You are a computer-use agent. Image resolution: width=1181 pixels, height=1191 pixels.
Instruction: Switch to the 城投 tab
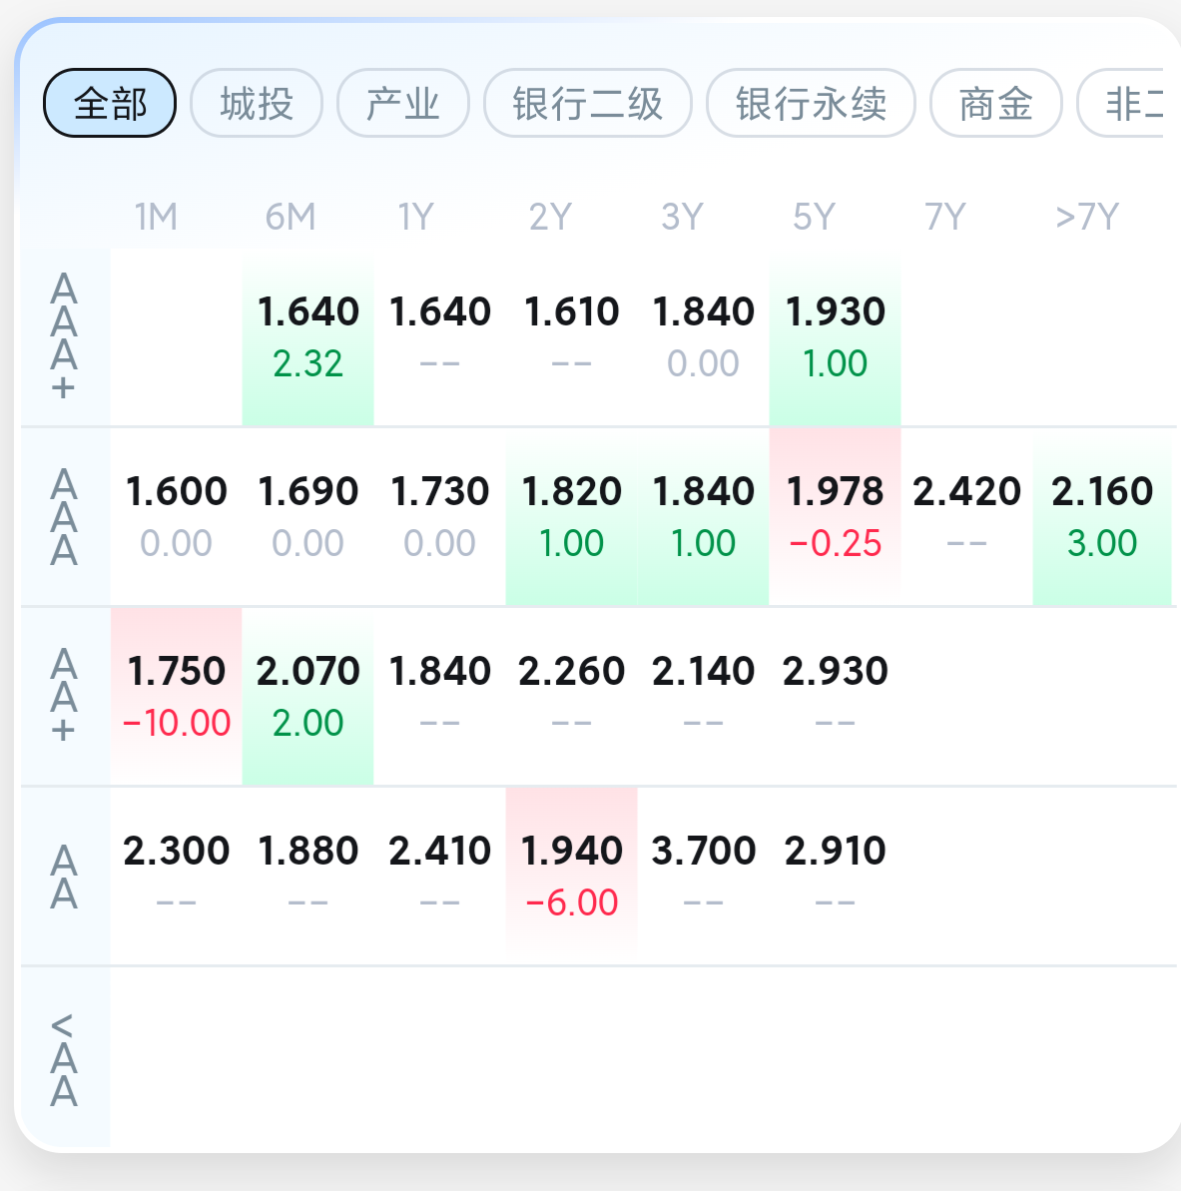point(257,103)
